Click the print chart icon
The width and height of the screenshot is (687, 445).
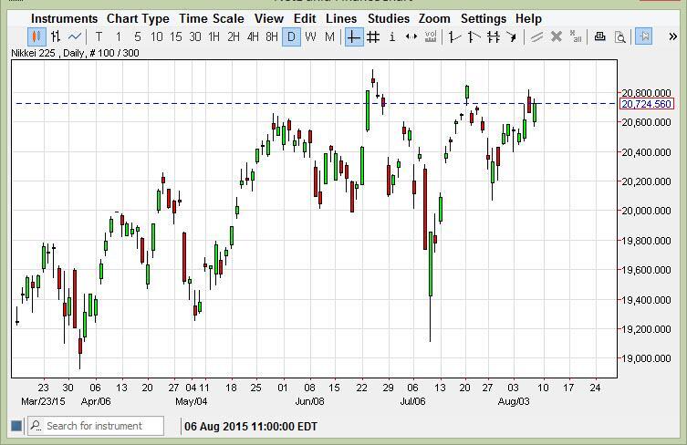(599, 36)
